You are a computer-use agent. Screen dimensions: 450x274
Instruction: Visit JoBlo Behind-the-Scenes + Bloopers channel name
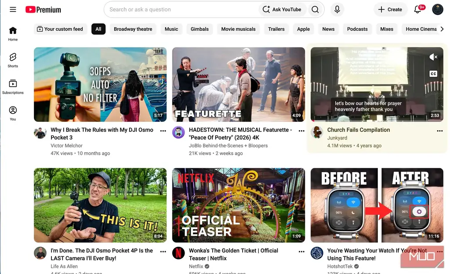click(x=228, y=146)
